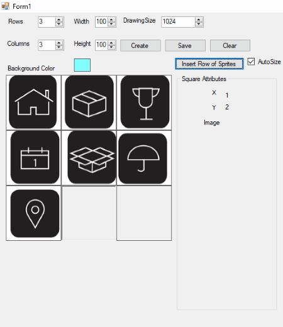Click the Form1 application icon
The image size is (283, 327).
(5, 6)
